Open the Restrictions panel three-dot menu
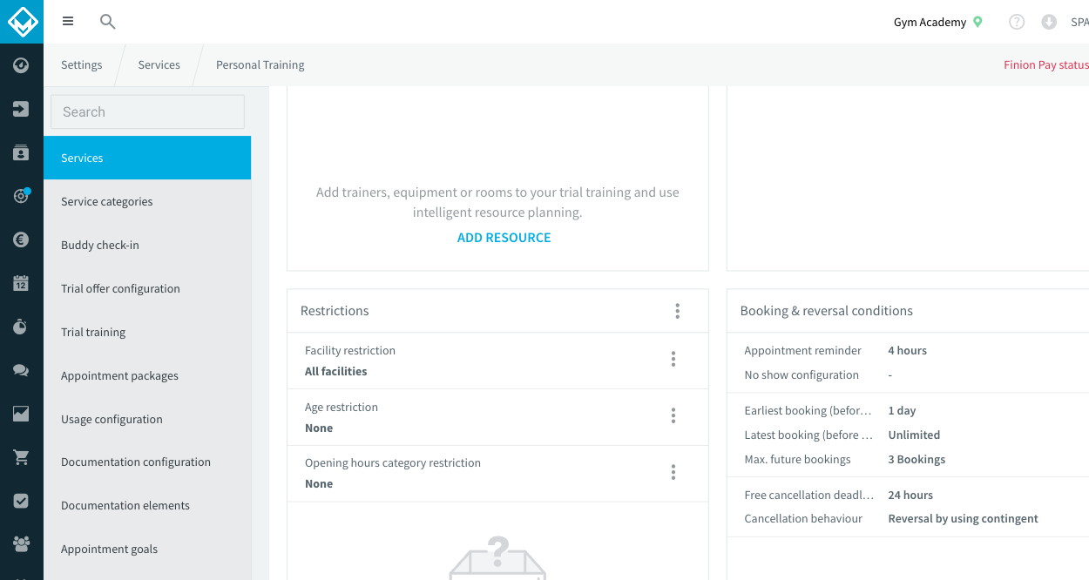 click(x=677, y=311)
